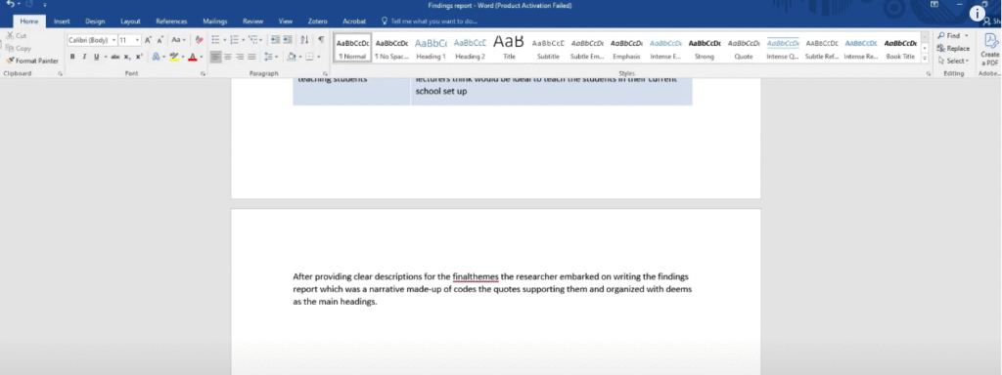The height and width of the screenshot is (375, 1002).
Task: Apply the Book Title style
Action: coord(900,48)
